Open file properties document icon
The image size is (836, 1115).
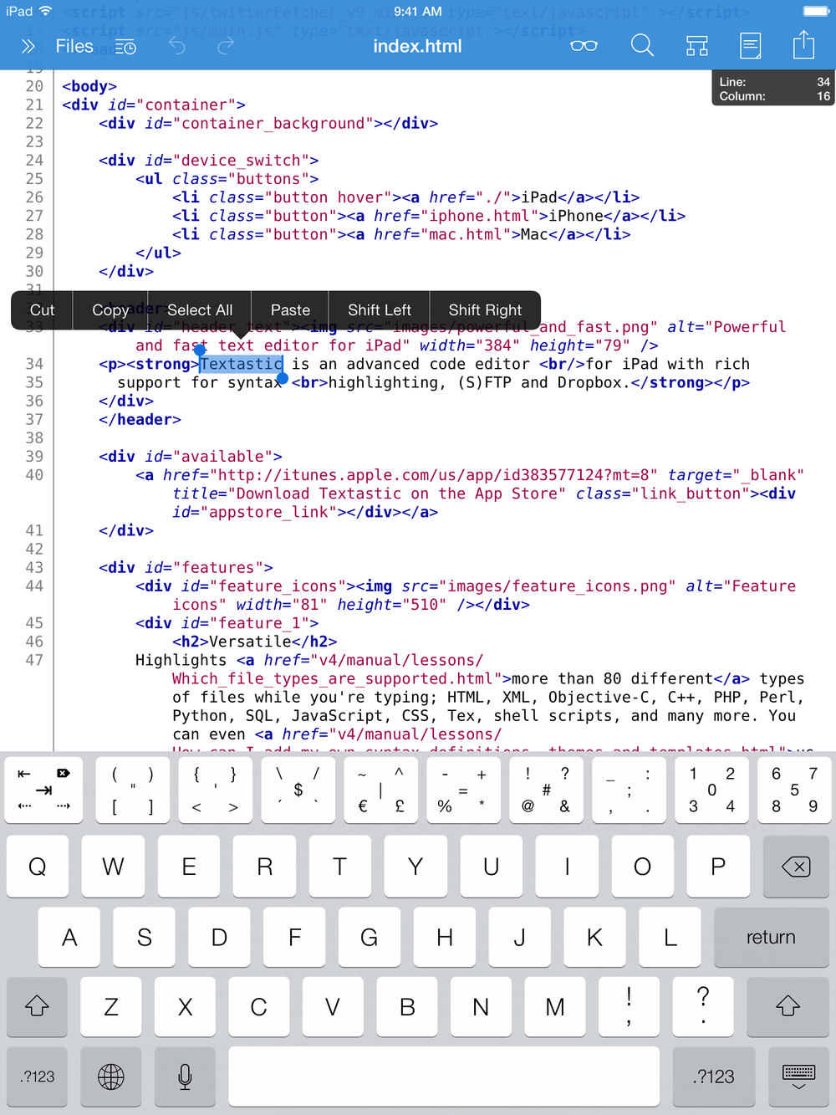coord(751,46)
